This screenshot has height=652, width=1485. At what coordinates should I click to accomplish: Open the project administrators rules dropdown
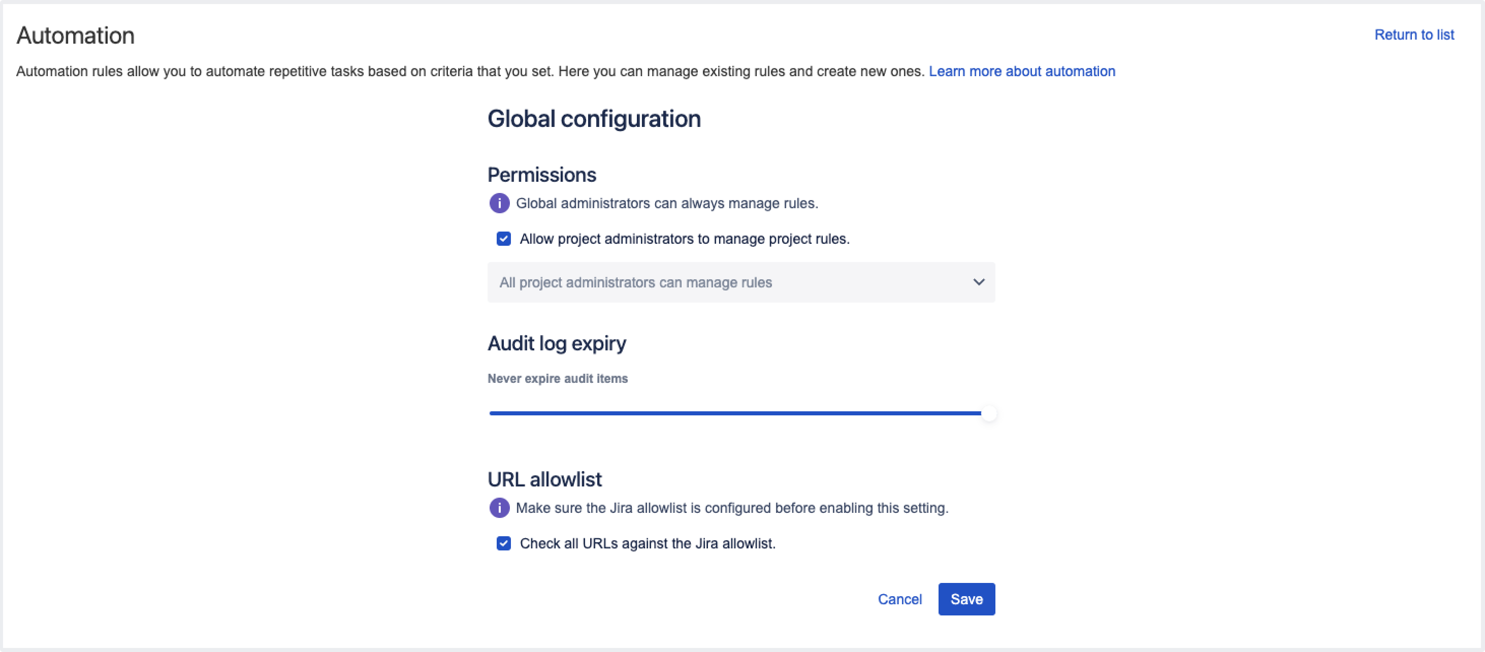741,282
